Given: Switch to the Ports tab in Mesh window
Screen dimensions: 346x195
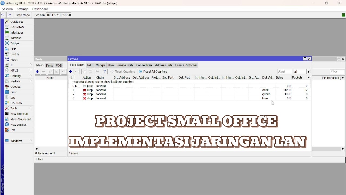Looking at the screenshot, I should click(49, 66).
